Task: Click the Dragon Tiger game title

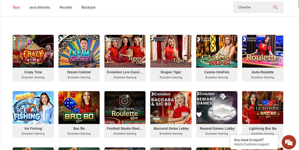Action: coord(171,72)
